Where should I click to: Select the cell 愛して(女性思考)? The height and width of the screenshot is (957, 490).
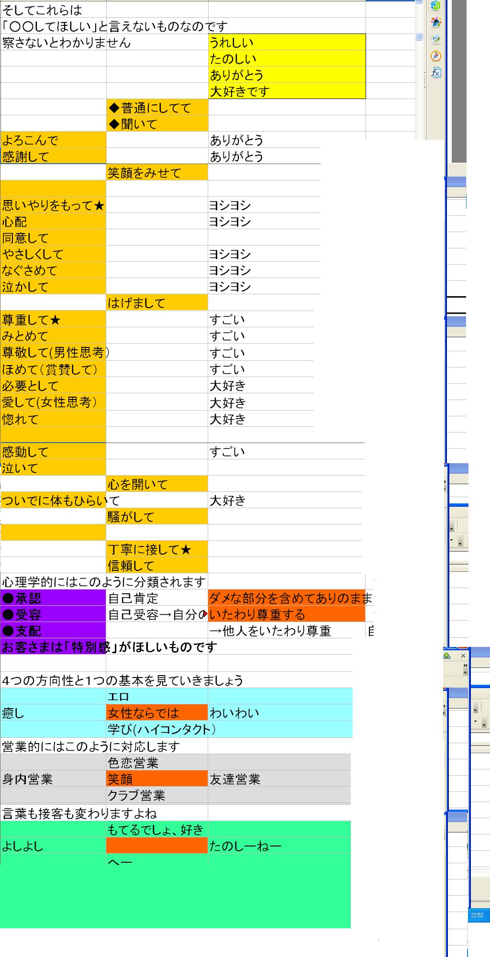[53, 402]
